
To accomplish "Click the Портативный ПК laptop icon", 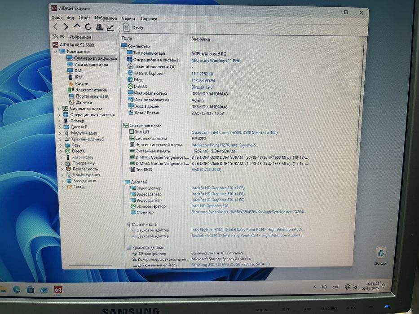I will click(71, 96).
